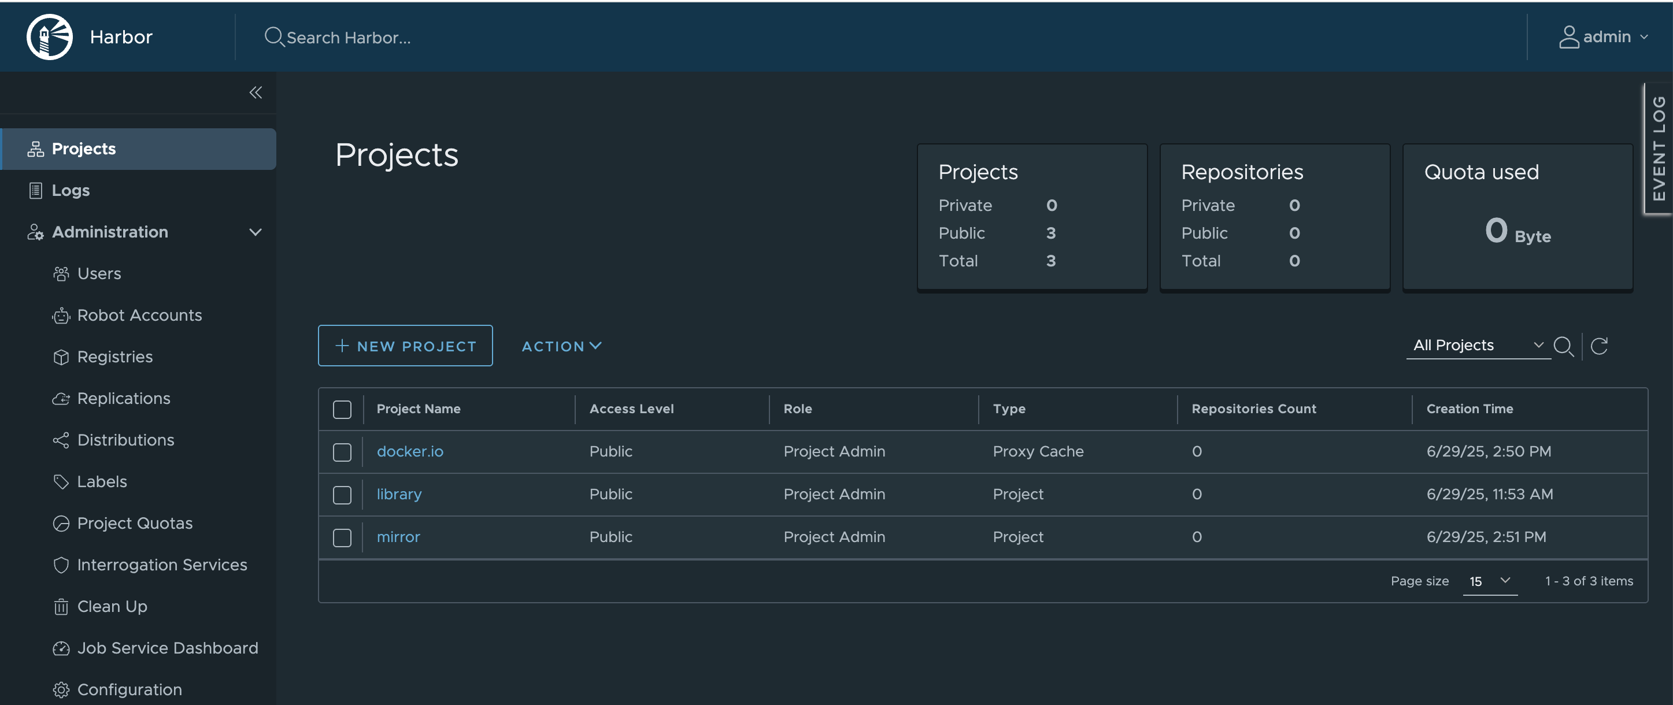
Task: Select all projects with header checkbox
Action: 342,410
